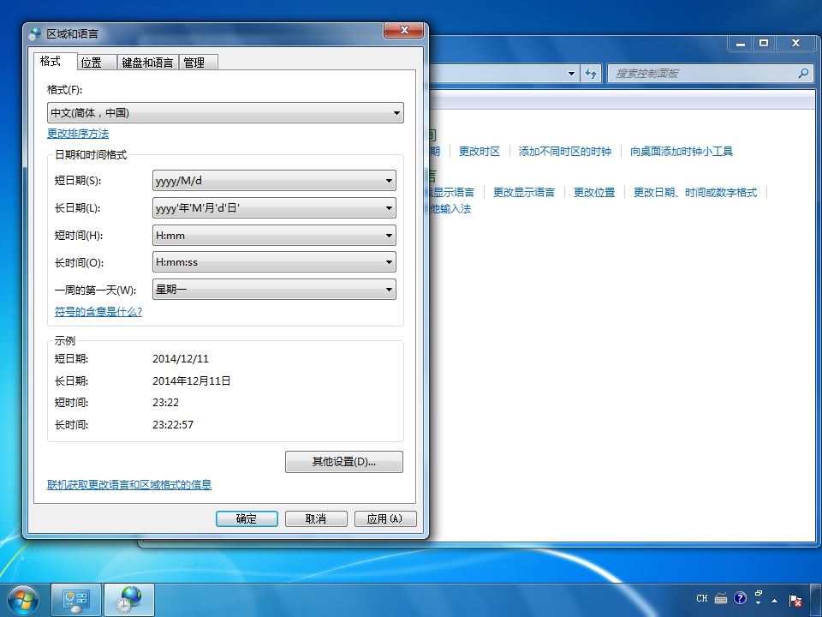Close the Control Panel window
The image size is (822, 617).
pyautogui.click(x=795, y=44)
